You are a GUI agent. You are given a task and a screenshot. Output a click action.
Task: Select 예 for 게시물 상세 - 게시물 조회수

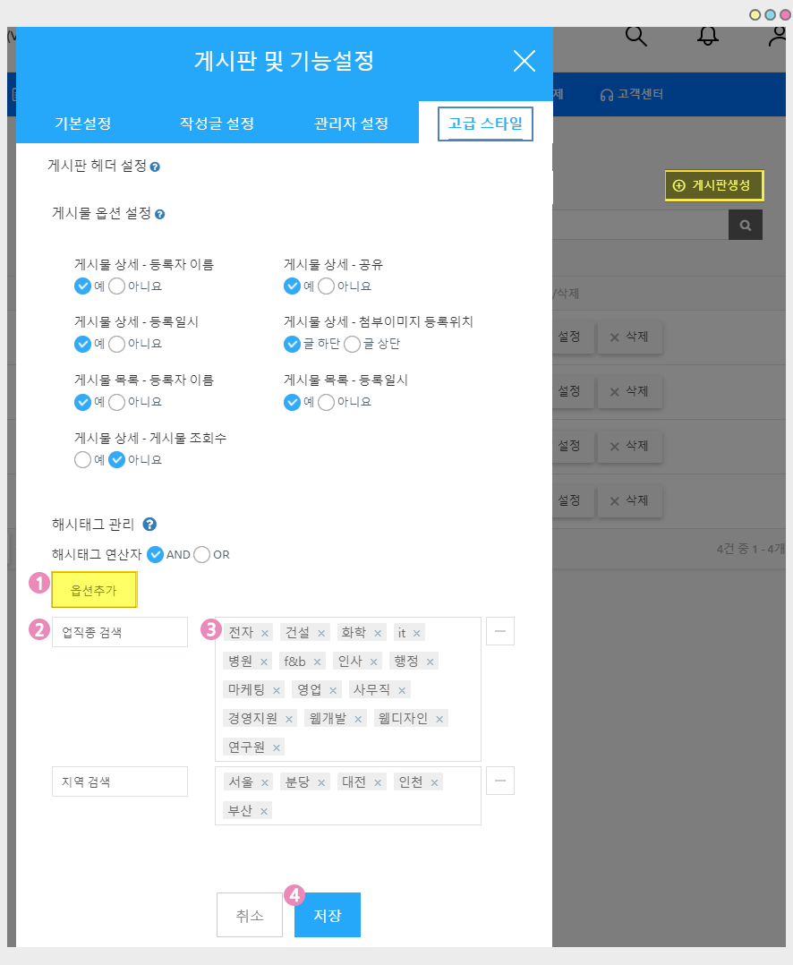pyautogui.click(x=83, y=460)
